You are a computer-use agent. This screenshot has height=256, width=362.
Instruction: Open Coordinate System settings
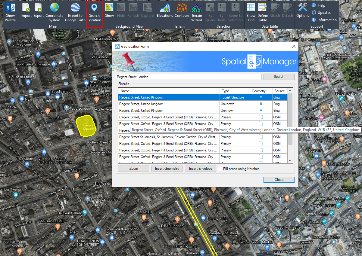(x=55, y=12)
